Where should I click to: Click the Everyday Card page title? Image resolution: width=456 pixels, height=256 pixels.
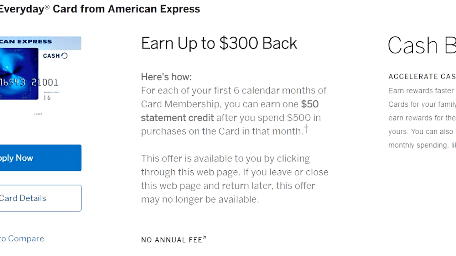tap(100, 9)
